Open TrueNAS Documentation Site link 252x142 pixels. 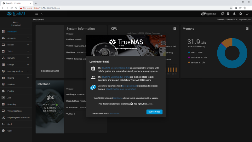(x=116, y=68)
